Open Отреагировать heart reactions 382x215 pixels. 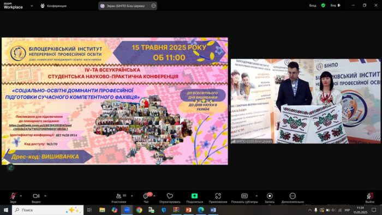pos(170,196)
